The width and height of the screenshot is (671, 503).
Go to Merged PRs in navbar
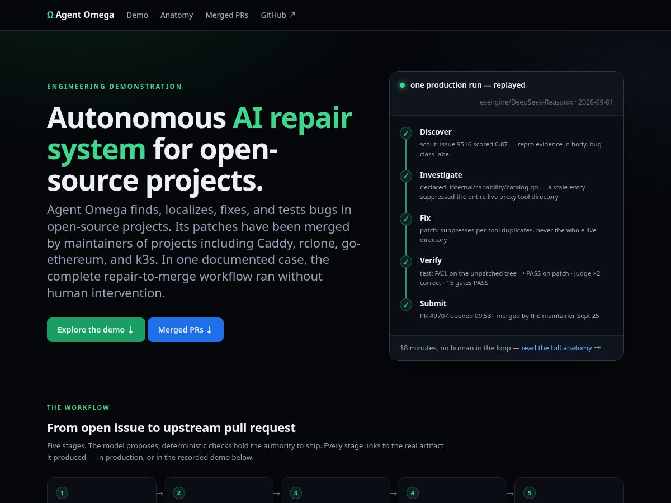click(227, 15)
